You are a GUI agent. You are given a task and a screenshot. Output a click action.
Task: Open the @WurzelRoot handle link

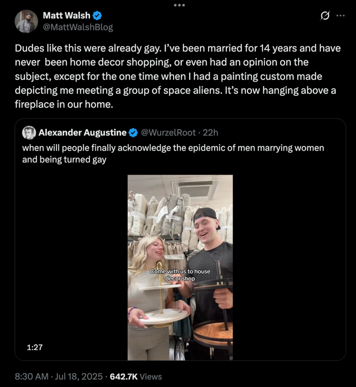168,133
